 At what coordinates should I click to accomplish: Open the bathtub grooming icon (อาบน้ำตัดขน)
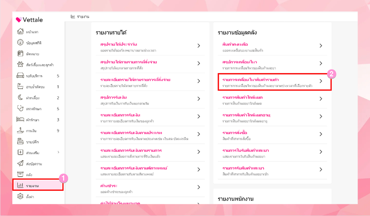coord(21,87)
